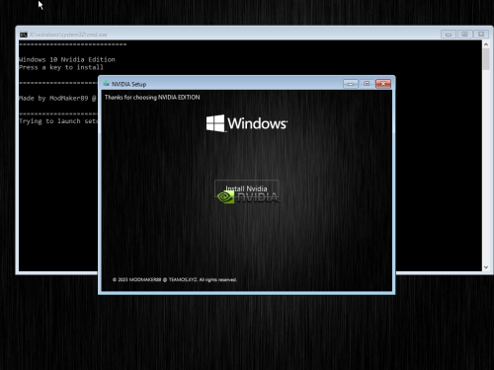Screen dimensions: 494x370
Task: Minimize the NVIDIA Setup window
Action: coord(351,84)
